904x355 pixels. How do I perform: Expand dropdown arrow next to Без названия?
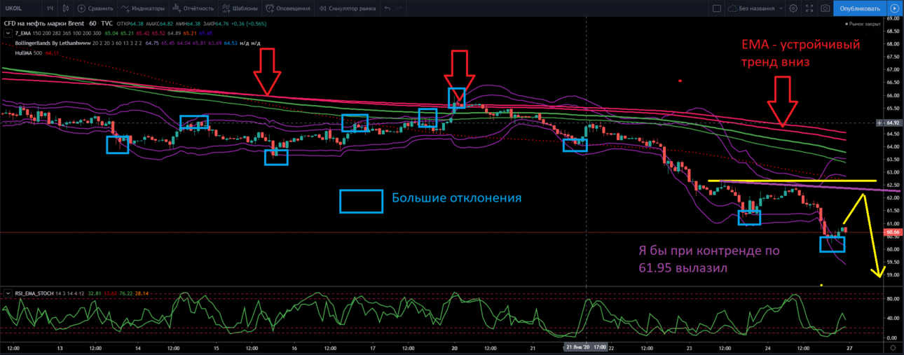click(x=780, y=8)
